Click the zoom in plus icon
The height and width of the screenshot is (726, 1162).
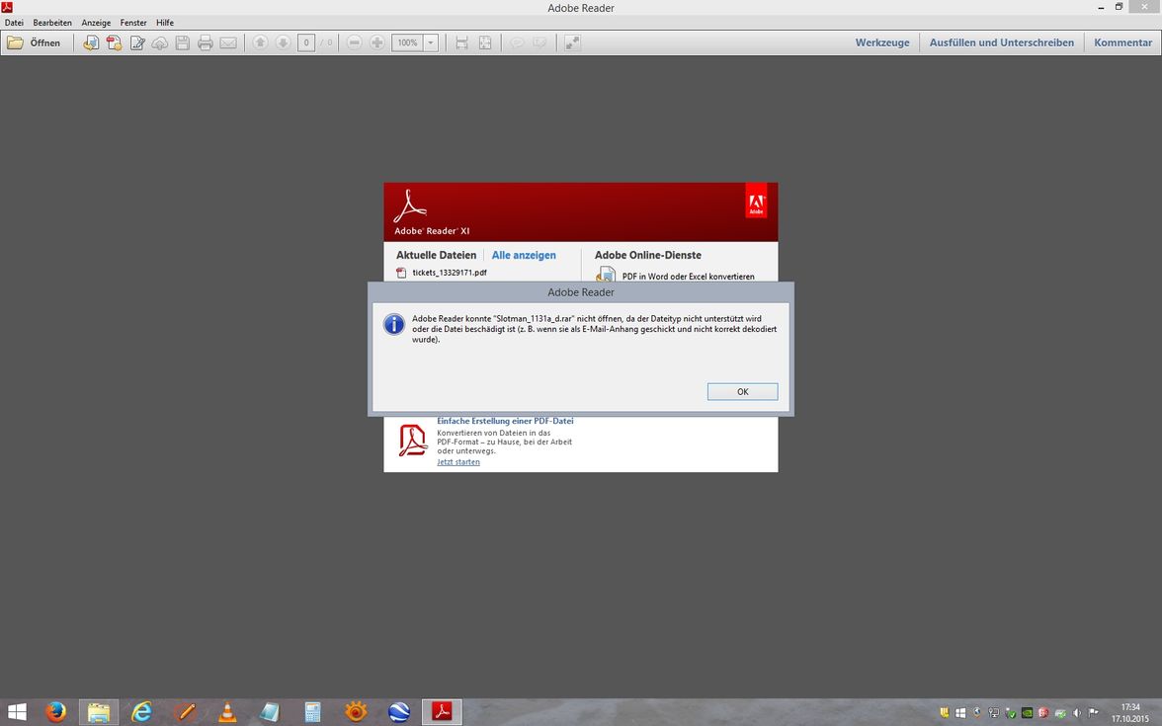tap(376, 42)
